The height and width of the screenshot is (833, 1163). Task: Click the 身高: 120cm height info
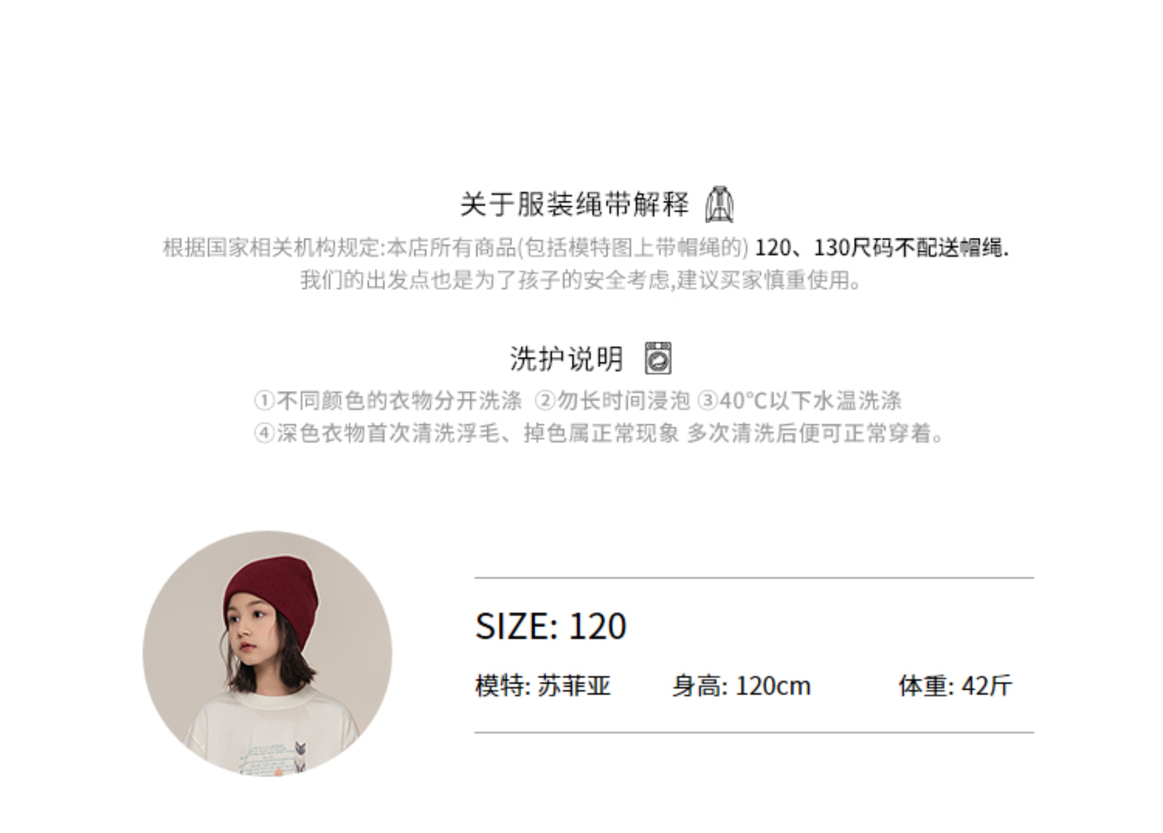pos(741,686)
